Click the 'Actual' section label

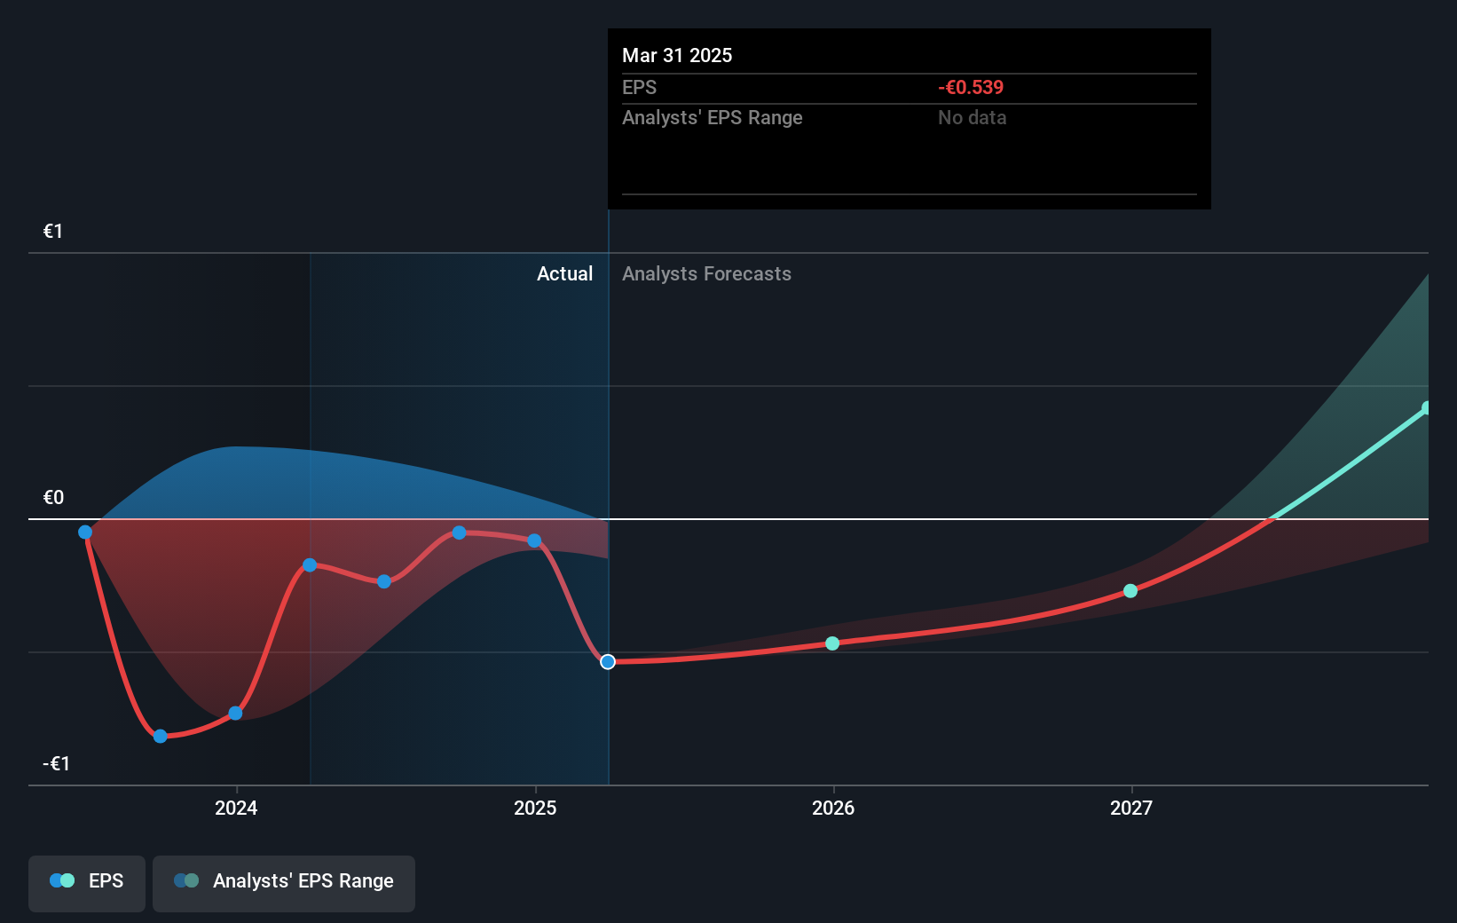564,274
